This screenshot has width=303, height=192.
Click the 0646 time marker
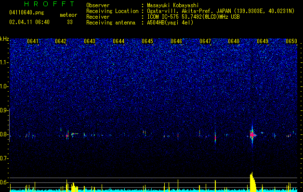(176, 41)
